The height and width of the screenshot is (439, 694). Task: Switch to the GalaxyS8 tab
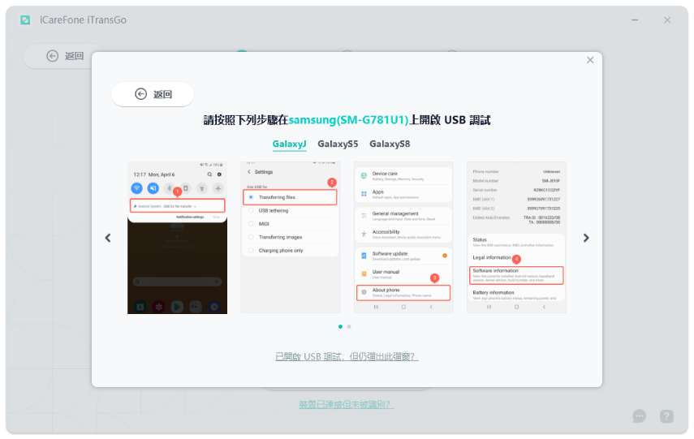390,144
